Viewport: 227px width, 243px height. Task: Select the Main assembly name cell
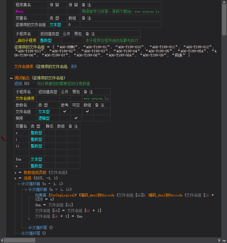point(31,11)
